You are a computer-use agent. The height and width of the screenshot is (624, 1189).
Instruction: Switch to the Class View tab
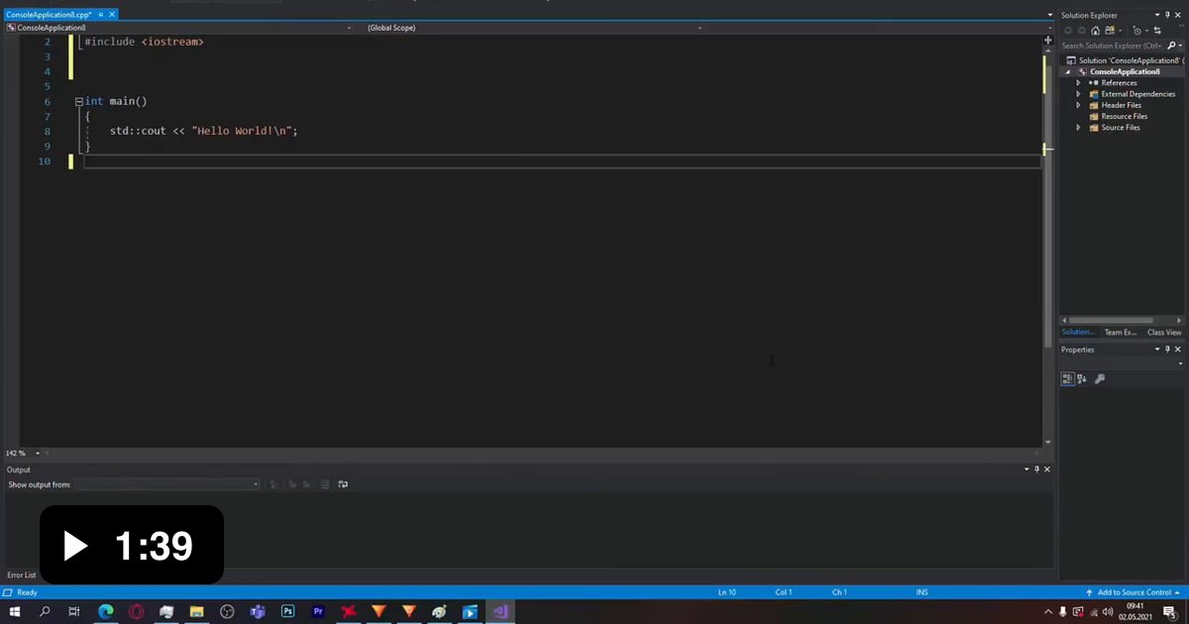tap(1163, 333)
